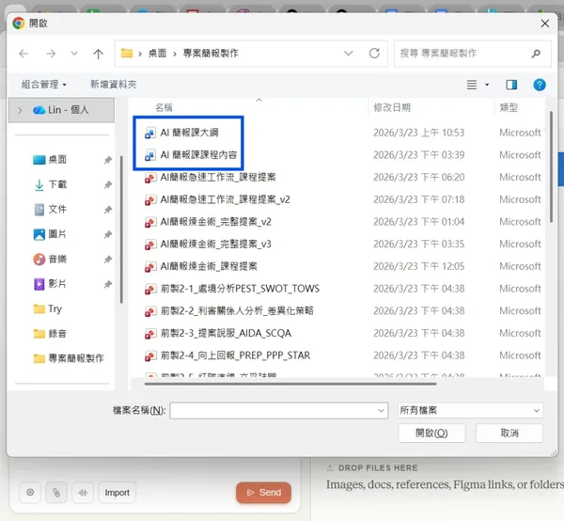Click the pin icon next to 音樂
Viewport: 564px width, 521px height.
click(108, 260)
